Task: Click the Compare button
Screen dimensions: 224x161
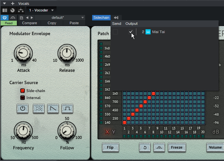Action: click(29, 23)
